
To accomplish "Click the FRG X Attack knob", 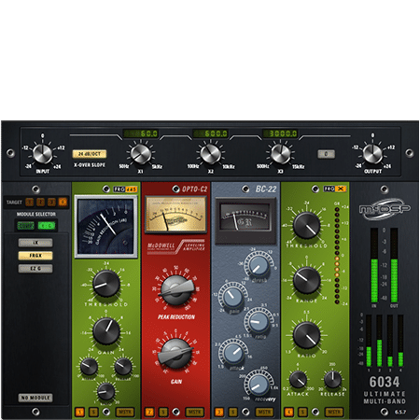I will point(298,379).
